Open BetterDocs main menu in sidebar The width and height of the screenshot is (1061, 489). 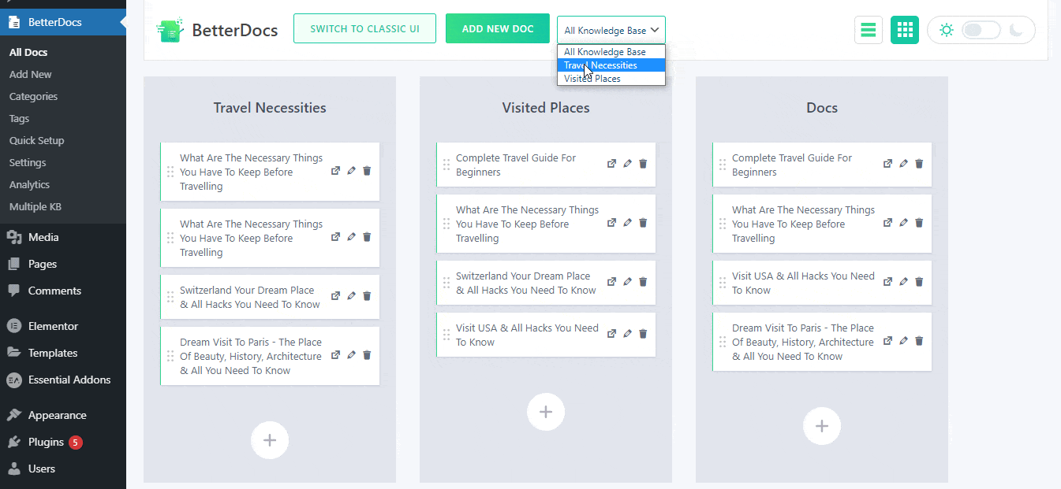[x=63, y=22]
